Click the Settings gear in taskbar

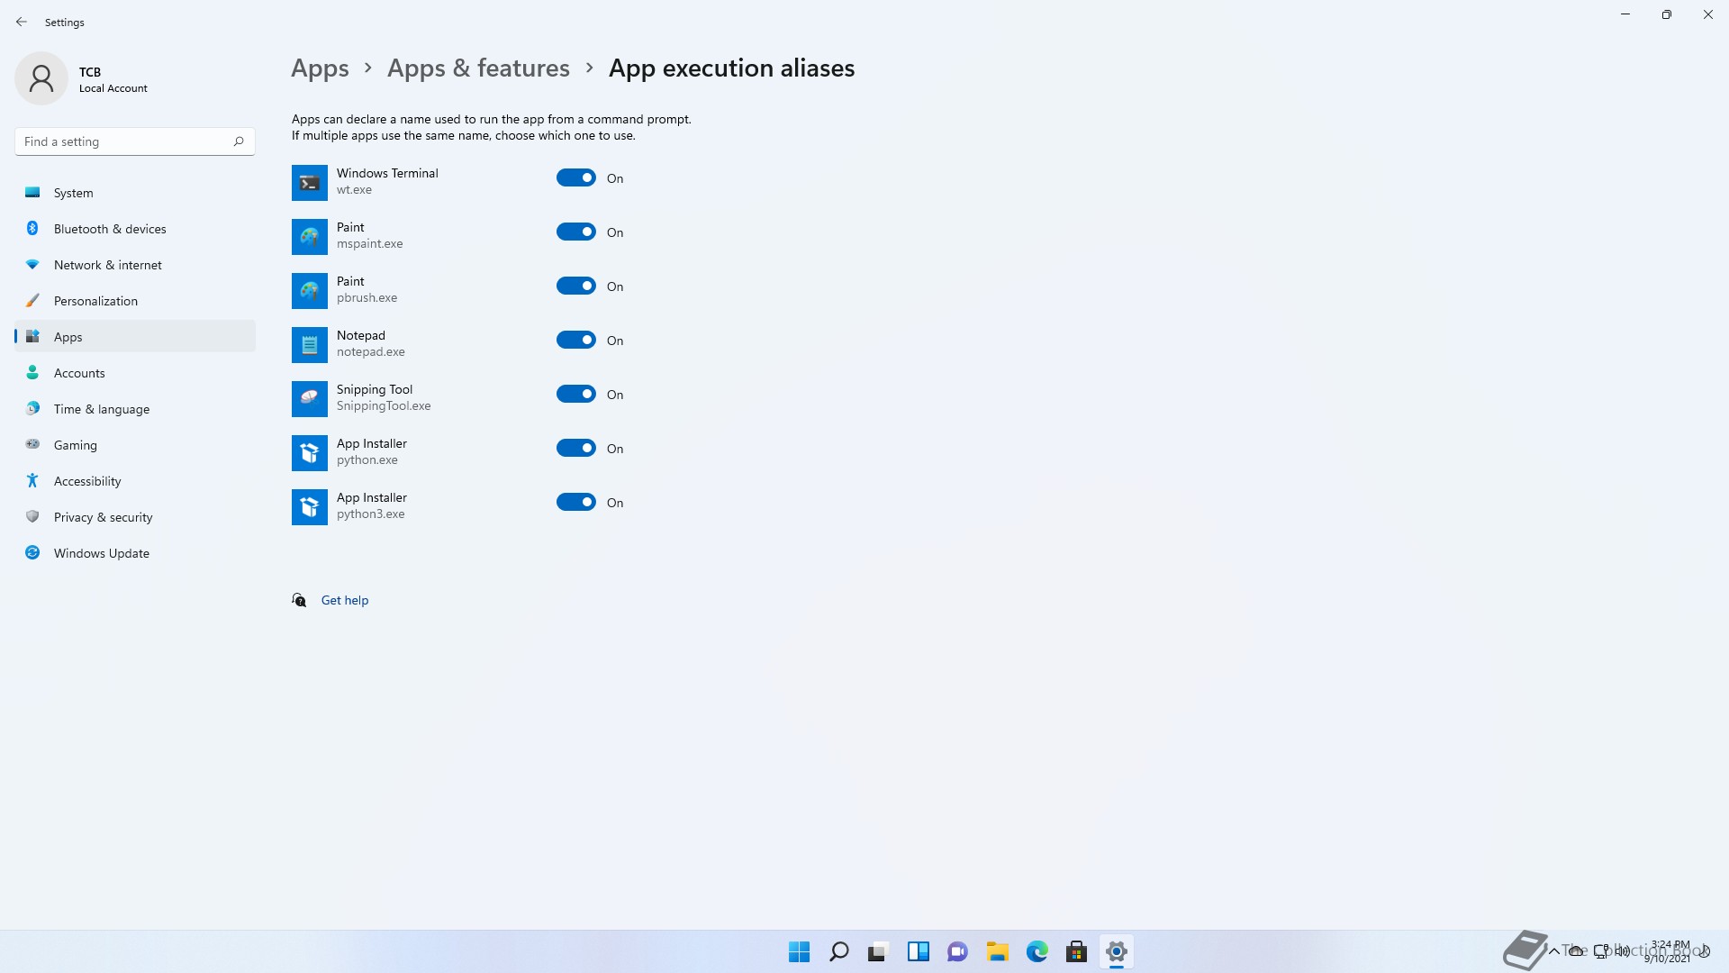[1116, 951]
